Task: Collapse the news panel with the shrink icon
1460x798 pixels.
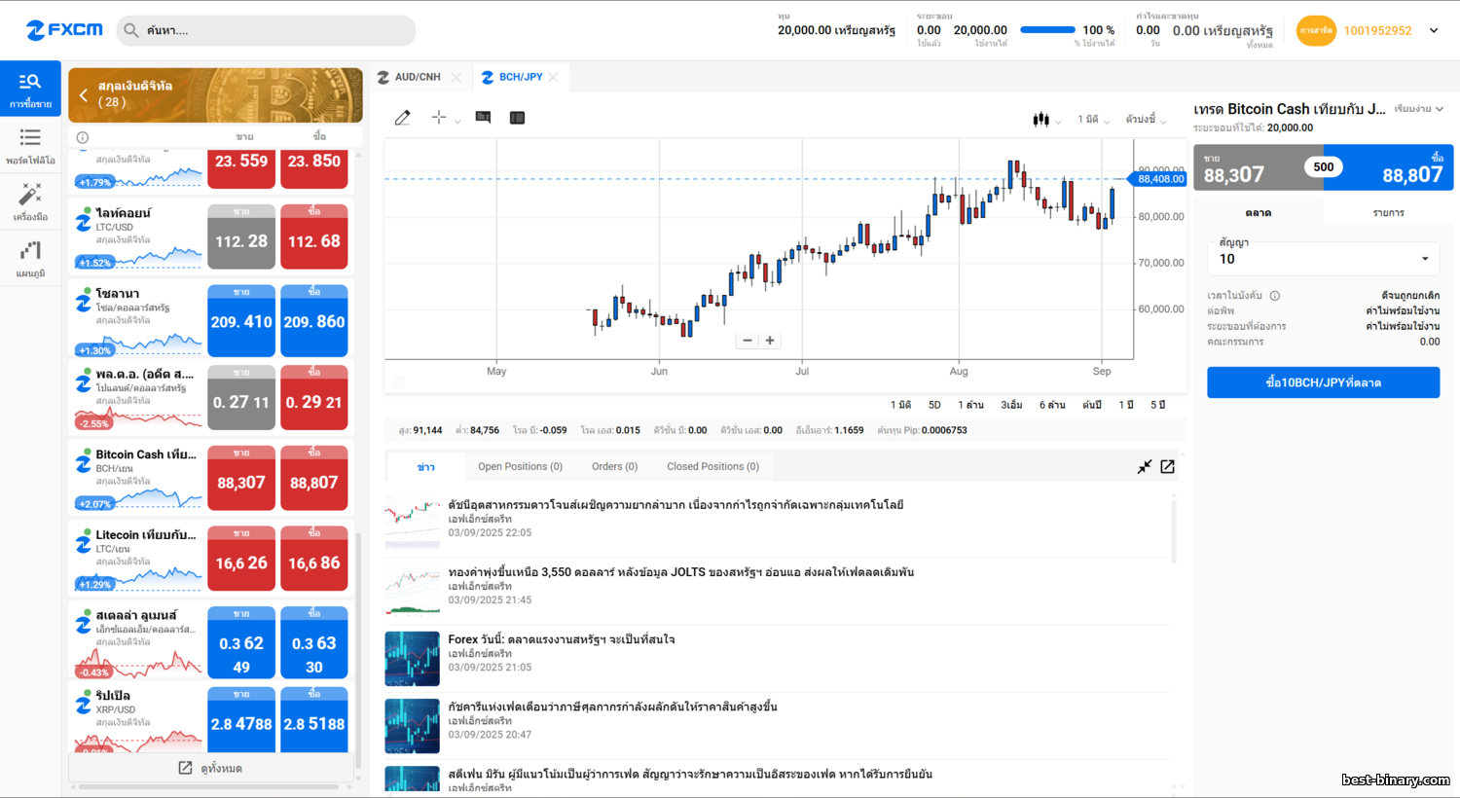Action: tap(1145, 467)
